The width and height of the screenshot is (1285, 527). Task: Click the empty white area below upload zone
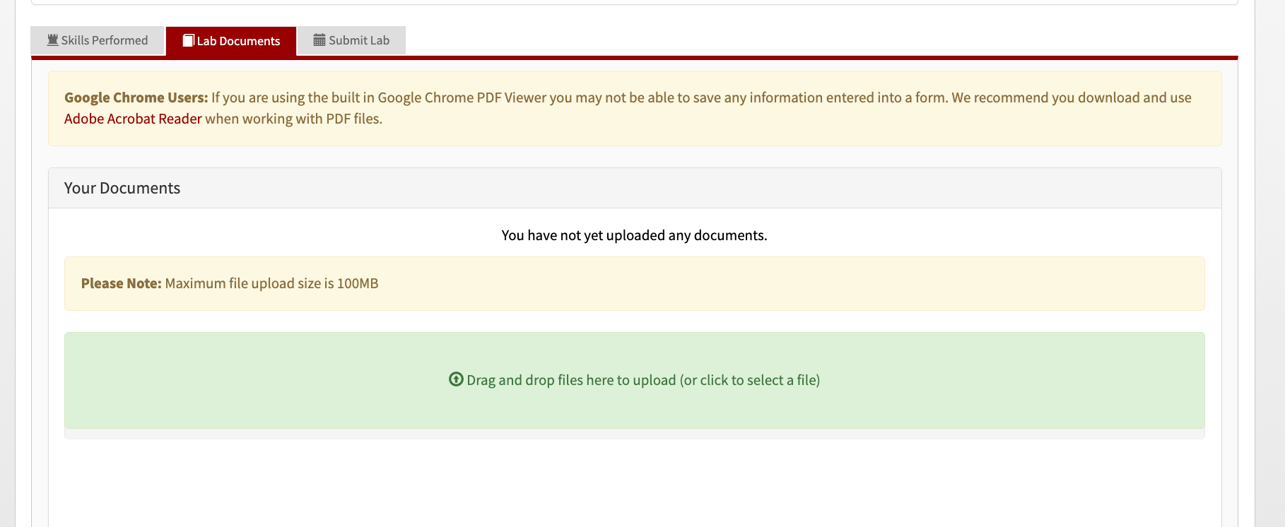(x=634, y=484)
